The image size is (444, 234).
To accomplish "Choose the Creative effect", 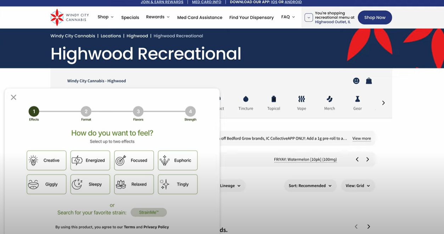I will [x=46, y=160].
